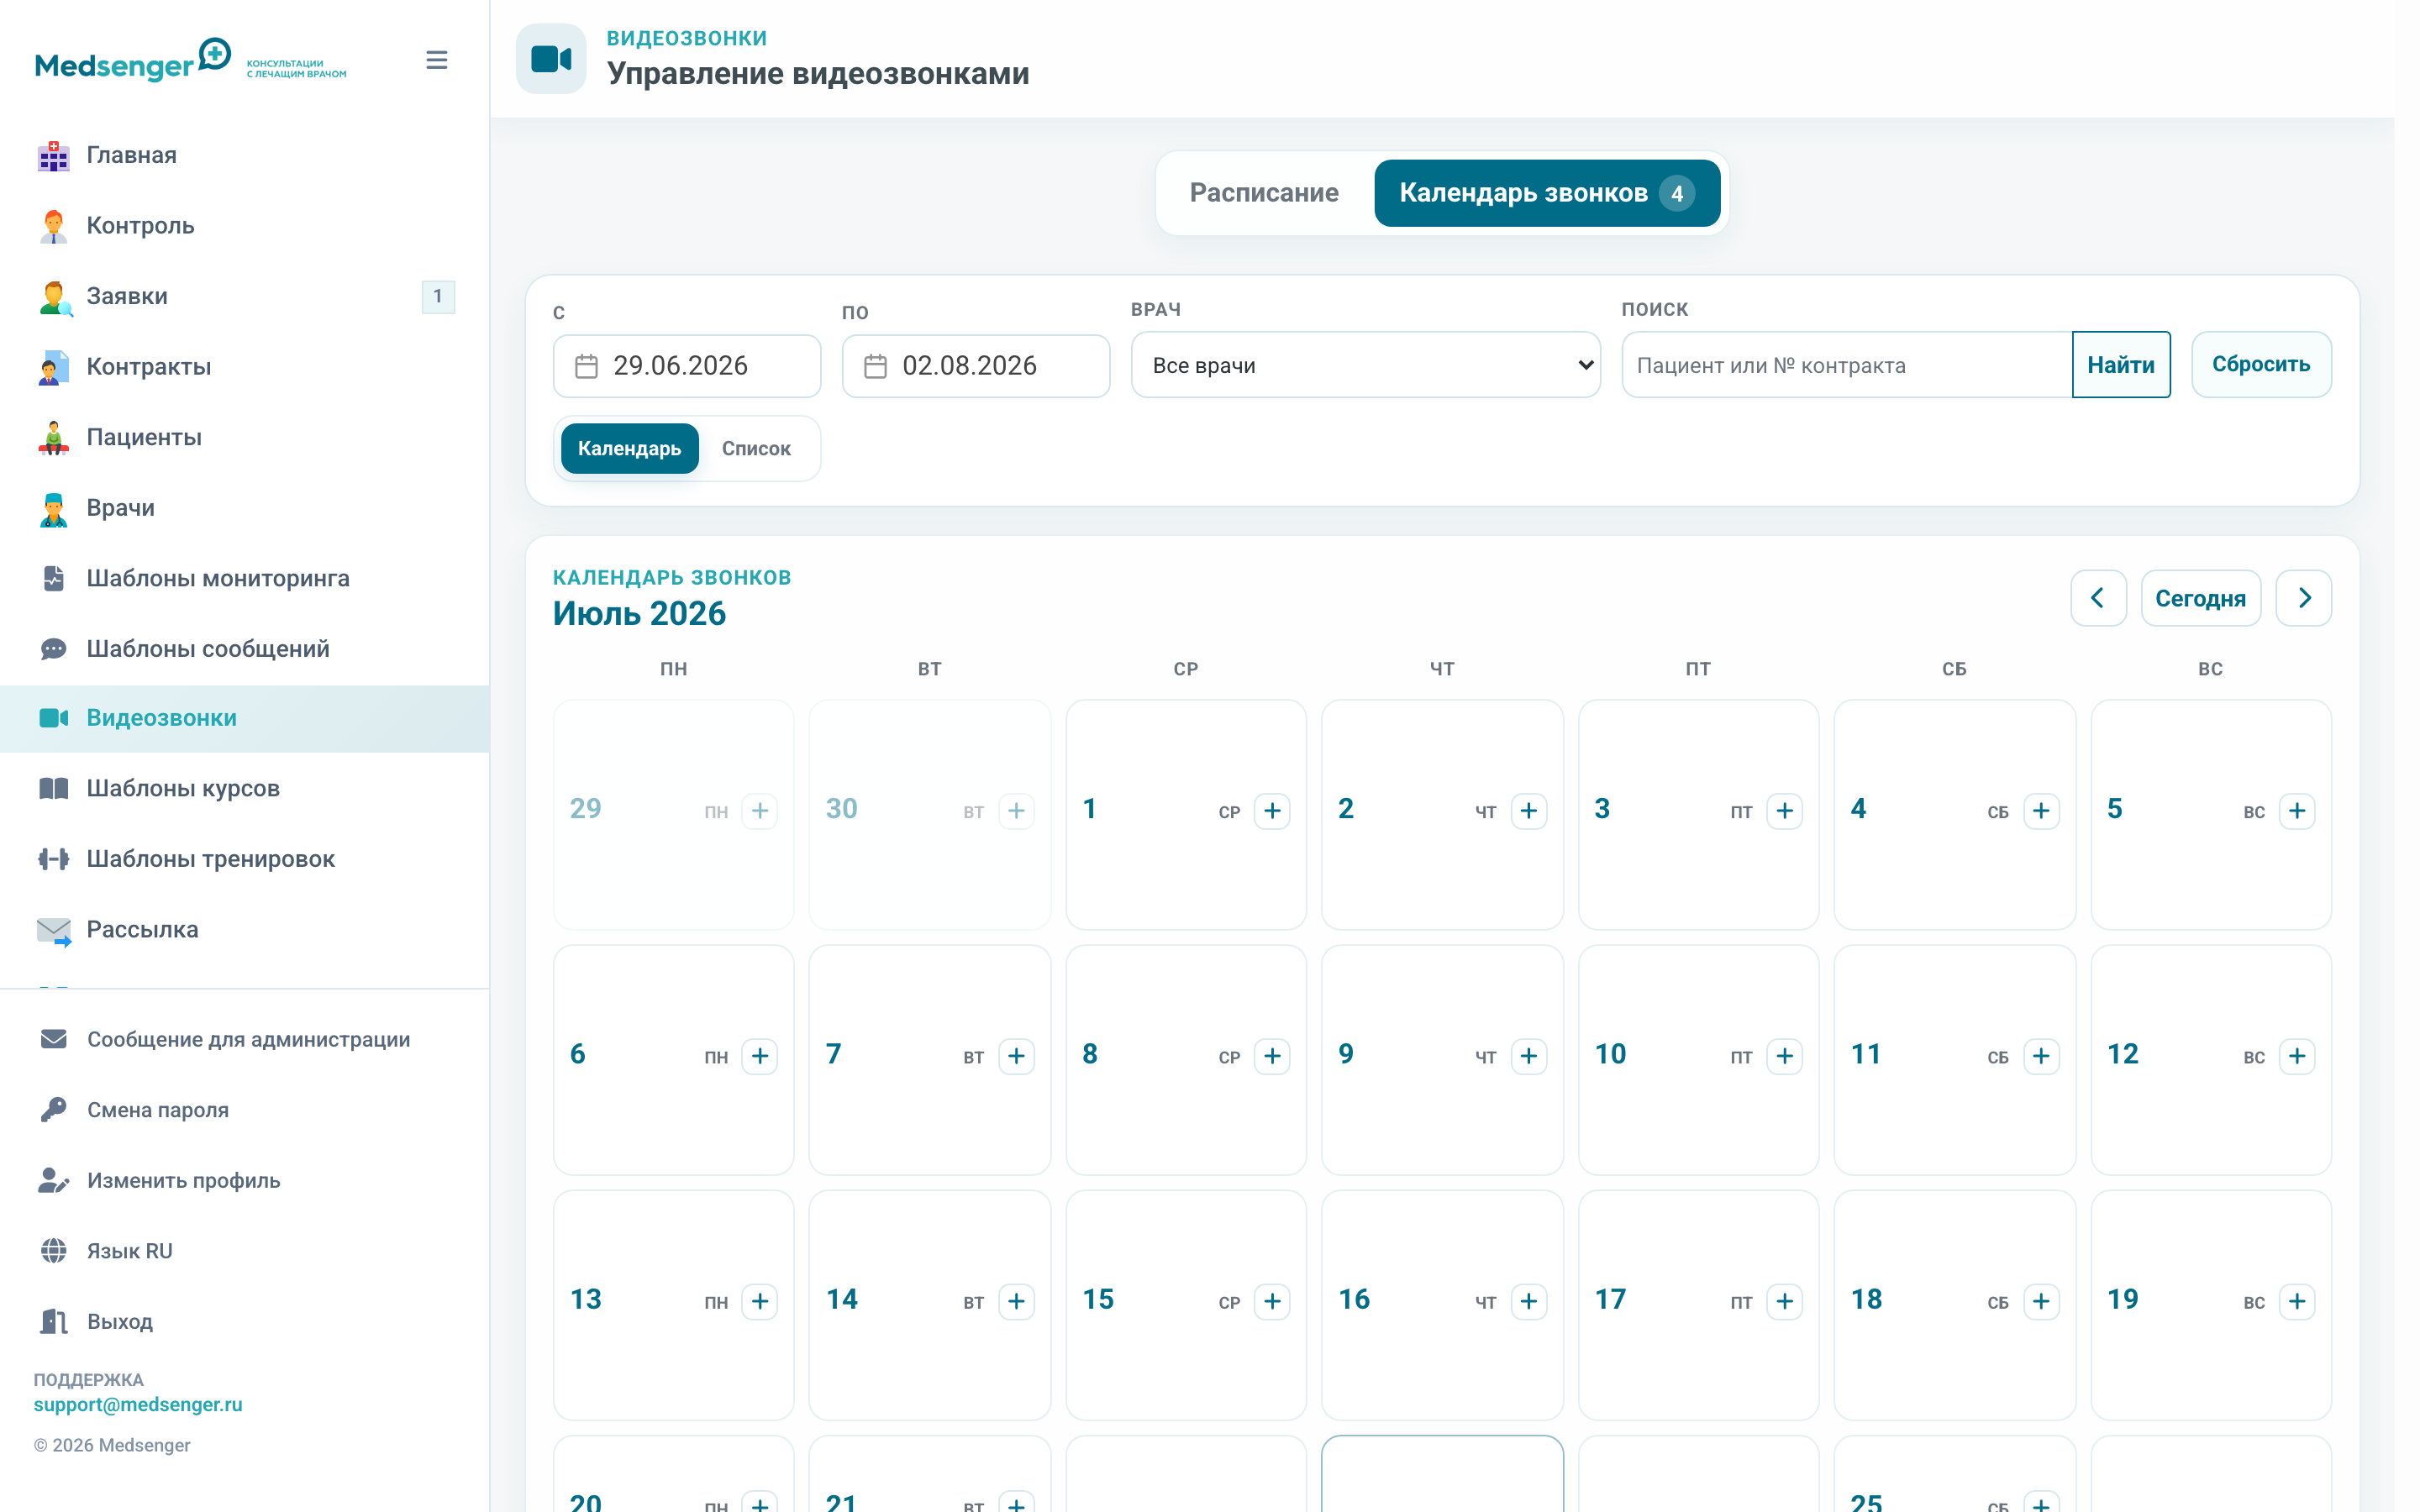The height and width of the screenshot is (1512, 2420).
Task: Click the Смена пароля key icon
Action: [54, 1109]
